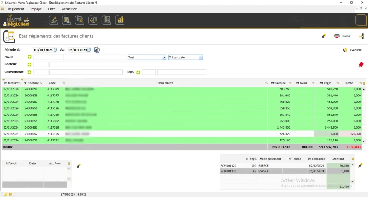The width and height of the screenshot is (368, 197).
Task: Click the Imprimer button label
Action: (x=346, y=36)
